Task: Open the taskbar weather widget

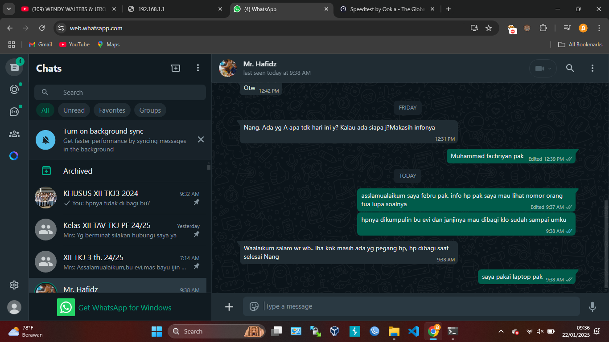Action: click(26, 331)
